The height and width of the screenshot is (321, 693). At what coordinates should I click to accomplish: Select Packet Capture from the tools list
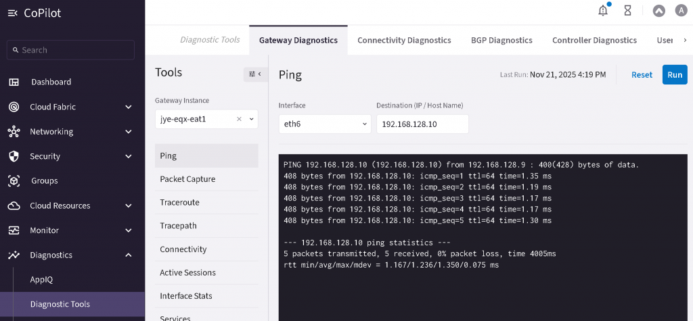click(187, 179)
